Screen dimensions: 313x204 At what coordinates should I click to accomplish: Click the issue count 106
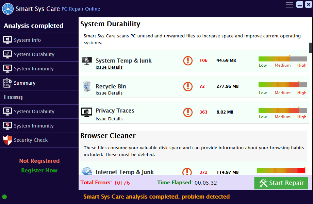click(x=203, y=61)
